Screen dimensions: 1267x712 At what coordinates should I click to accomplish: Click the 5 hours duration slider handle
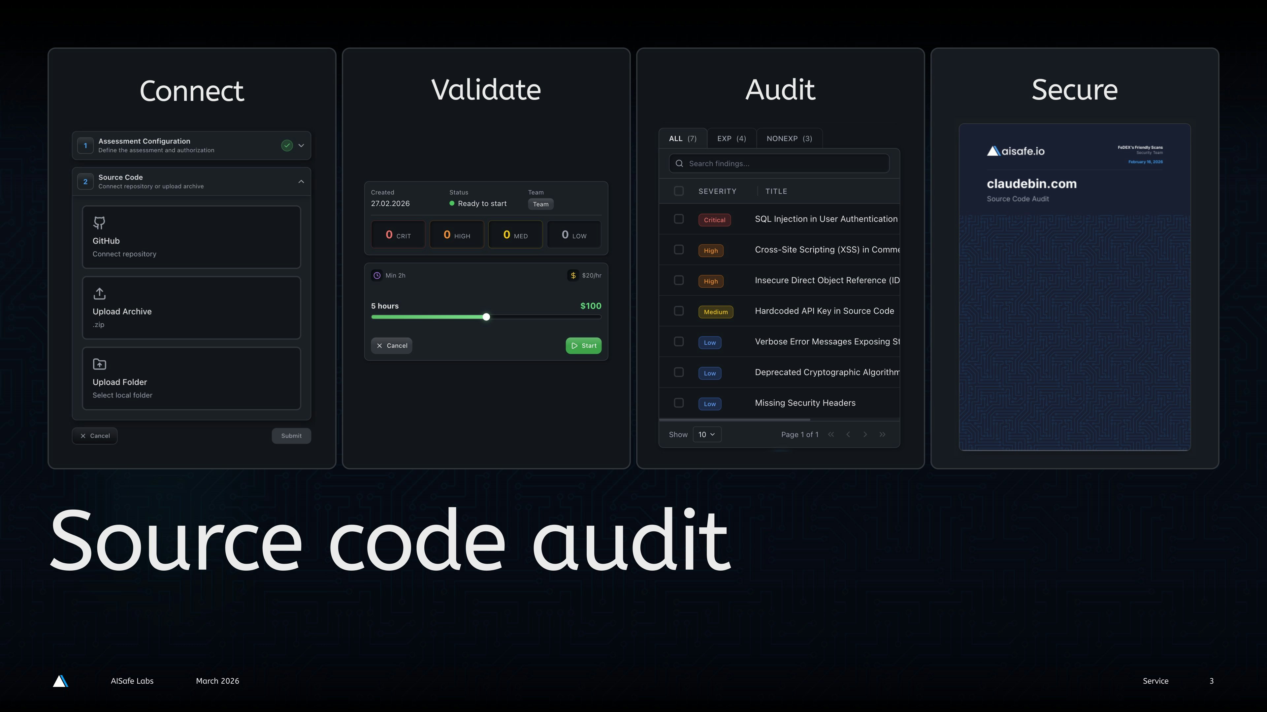click(486, 317)
